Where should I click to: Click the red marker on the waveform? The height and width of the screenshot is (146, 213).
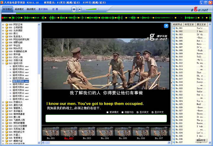pyautogui.click(x=3, y=18)
